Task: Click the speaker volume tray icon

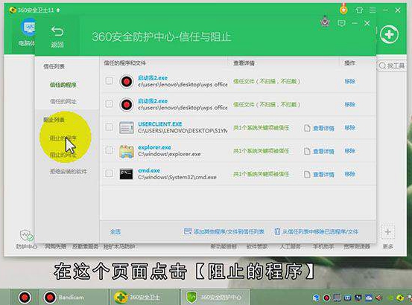Action: pyautogui.click(x=379, y=298)
